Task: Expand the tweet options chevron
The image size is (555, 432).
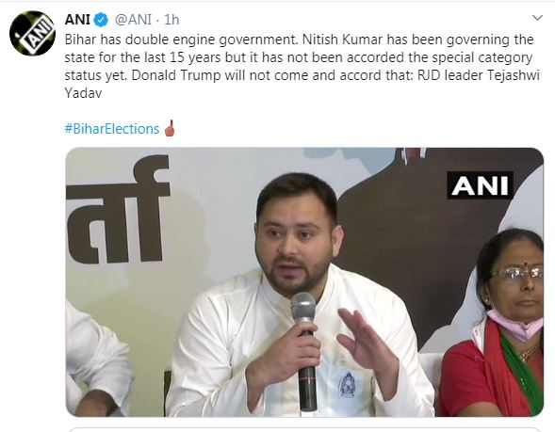Action: coord(537,18)
